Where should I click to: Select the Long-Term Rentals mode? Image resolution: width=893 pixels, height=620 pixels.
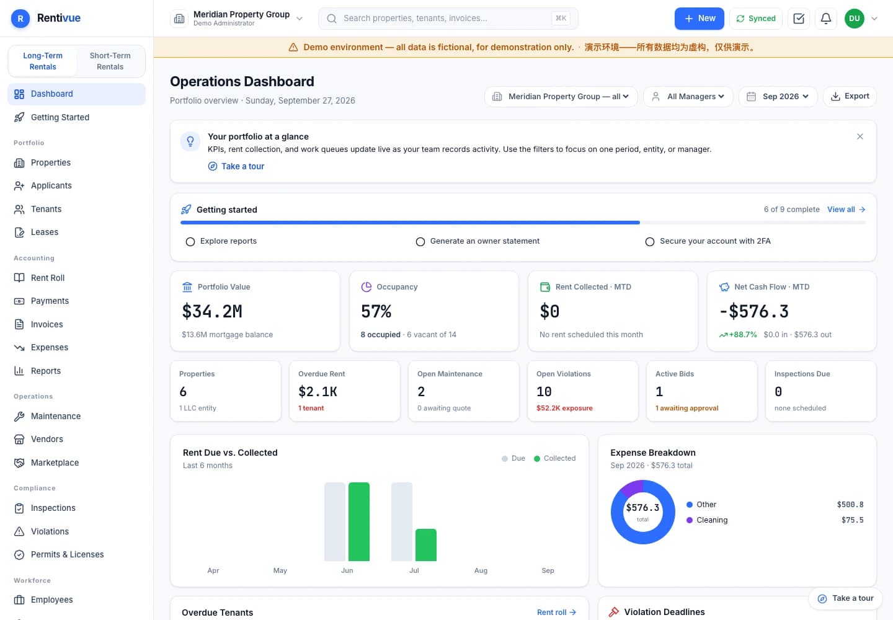43,61
